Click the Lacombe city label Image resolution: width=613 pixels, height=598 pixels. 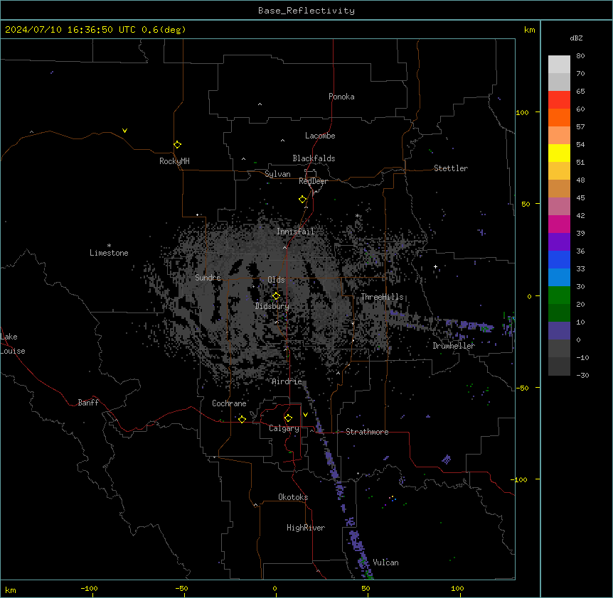point(320,136)
